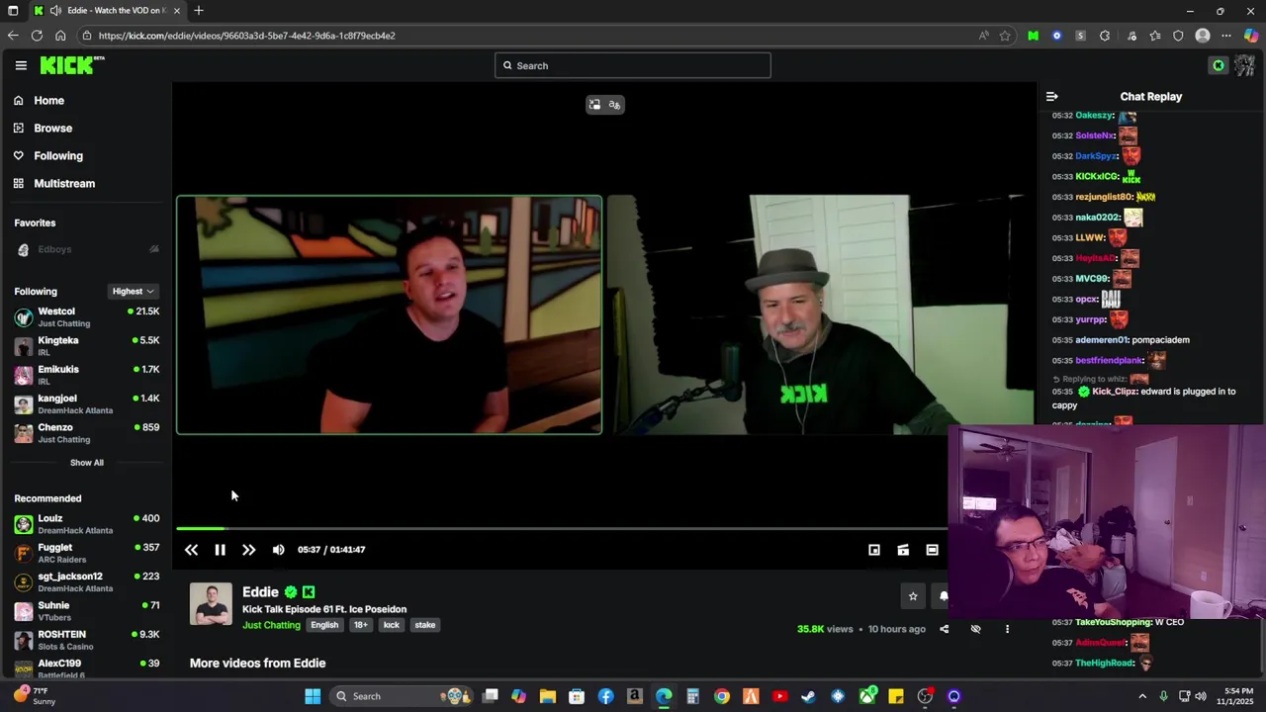Open Kingteka's channel

pyautogui.click(x=86, y=345)
